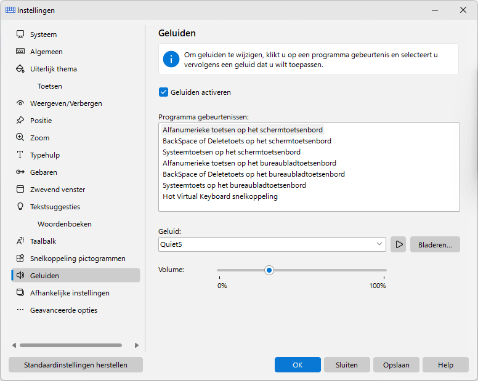Screen dimensions: 478x381
Task: Select the Weergeven/Verbergen eye icon
Action: [20, 103]
